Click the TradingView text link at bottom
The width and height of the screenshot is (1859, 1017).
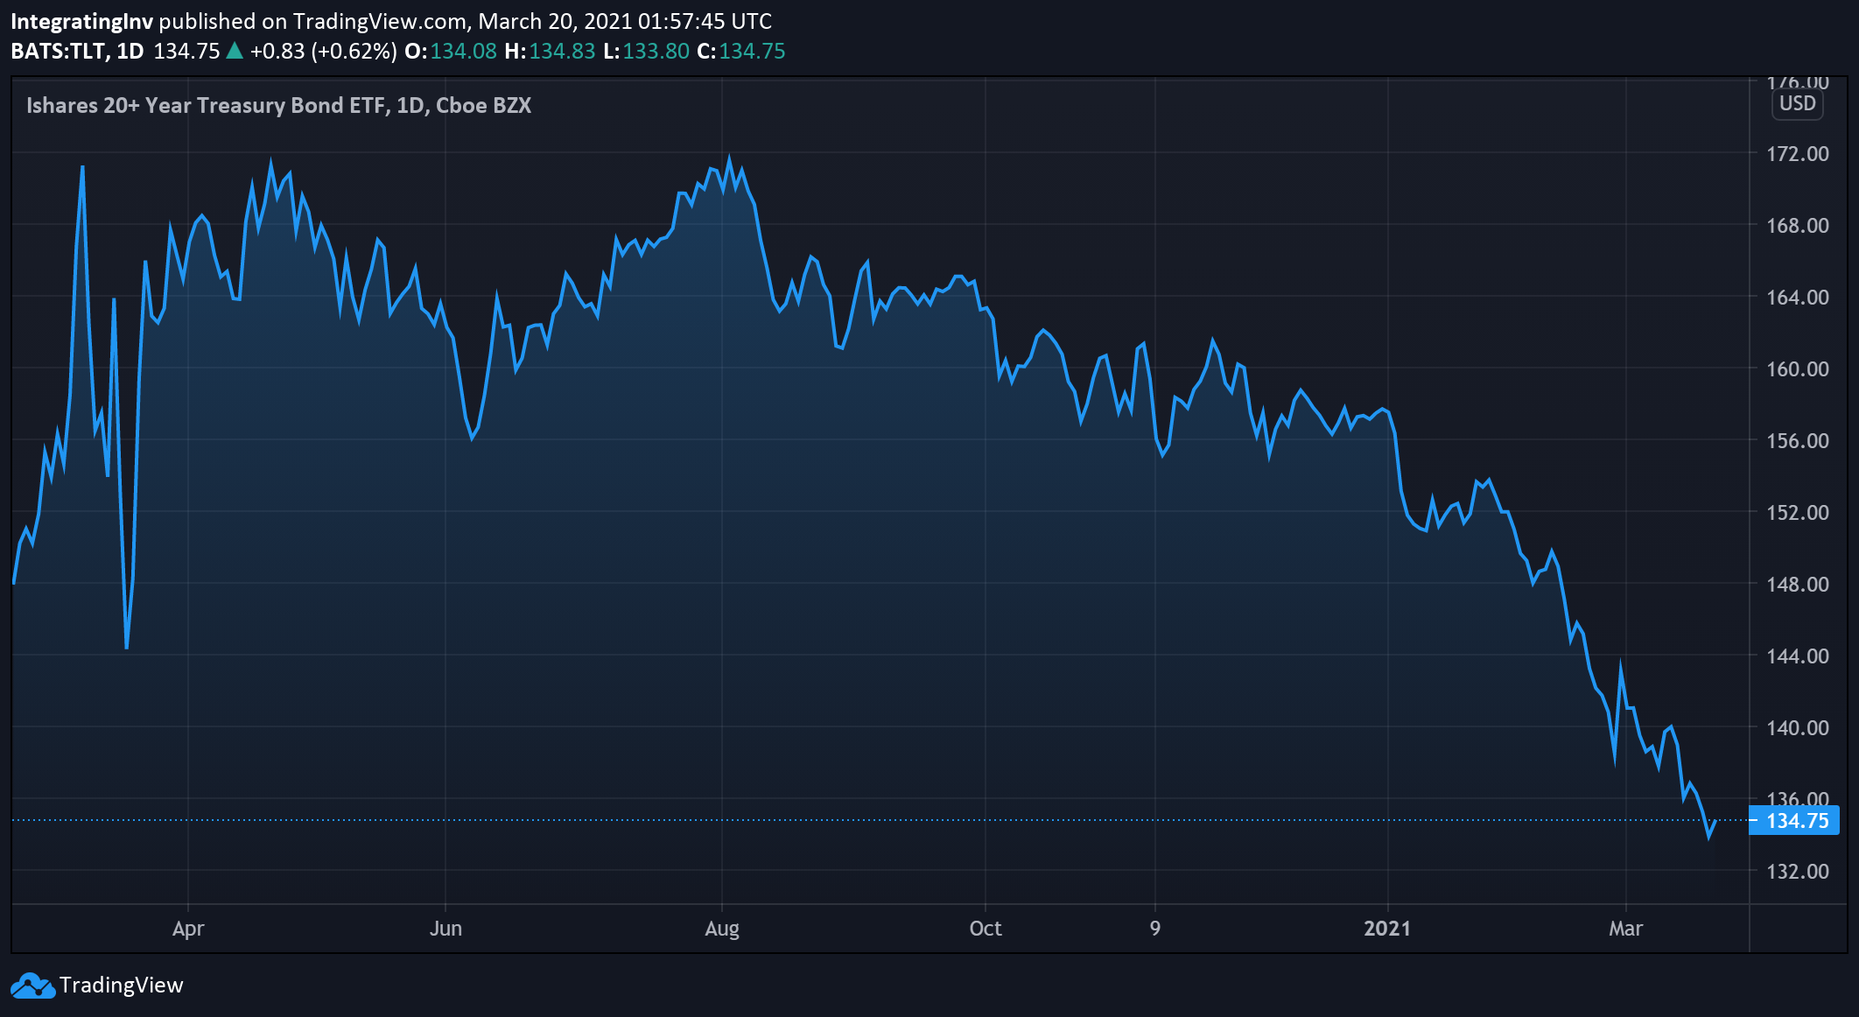(122, 985)
